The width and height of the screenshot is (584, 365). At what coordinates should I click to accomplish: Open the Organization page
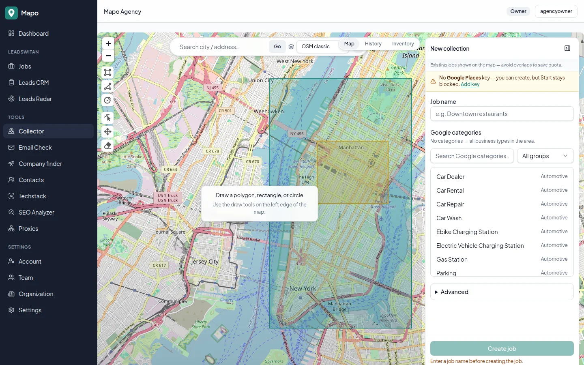click(49, 294)
